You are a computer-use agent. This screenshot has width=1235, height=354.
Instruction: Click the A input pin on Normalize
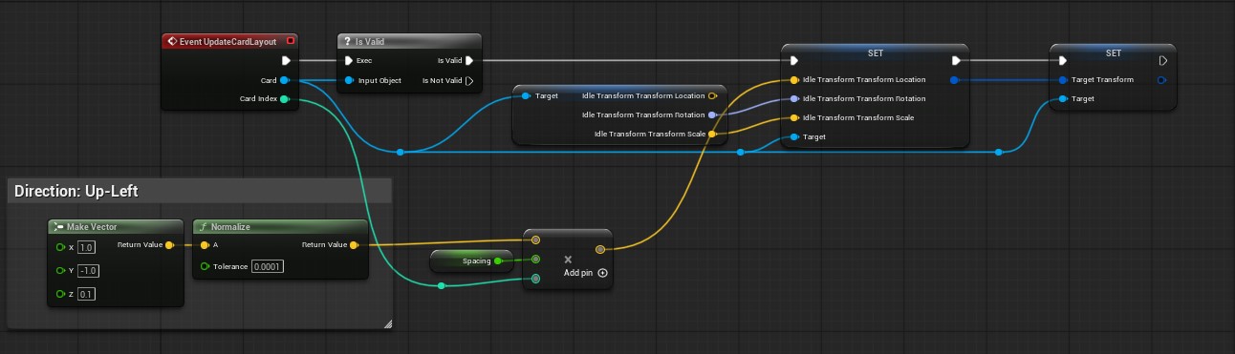pos(204,245)
